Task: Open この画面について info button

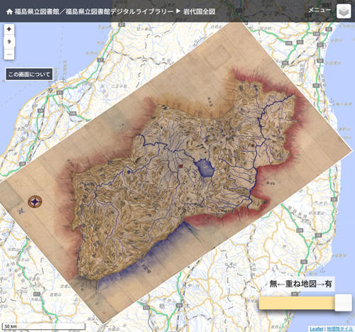Action: tap(29, 74)
